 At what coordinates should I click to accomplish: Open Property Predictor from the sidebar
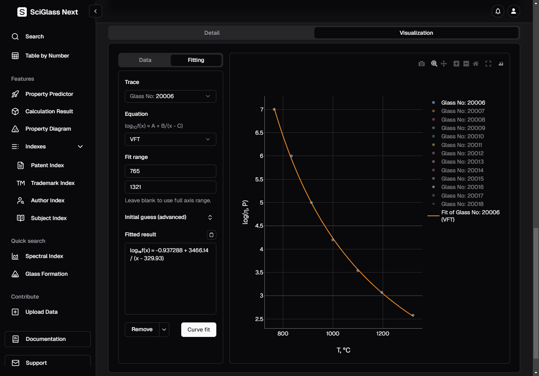[x=49, y=94]
